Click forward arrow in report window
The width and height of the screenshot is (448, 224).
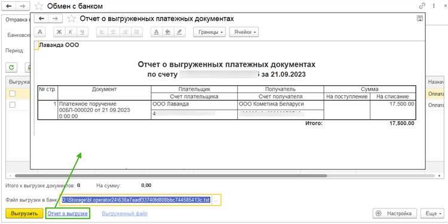[x=55, y=19]
